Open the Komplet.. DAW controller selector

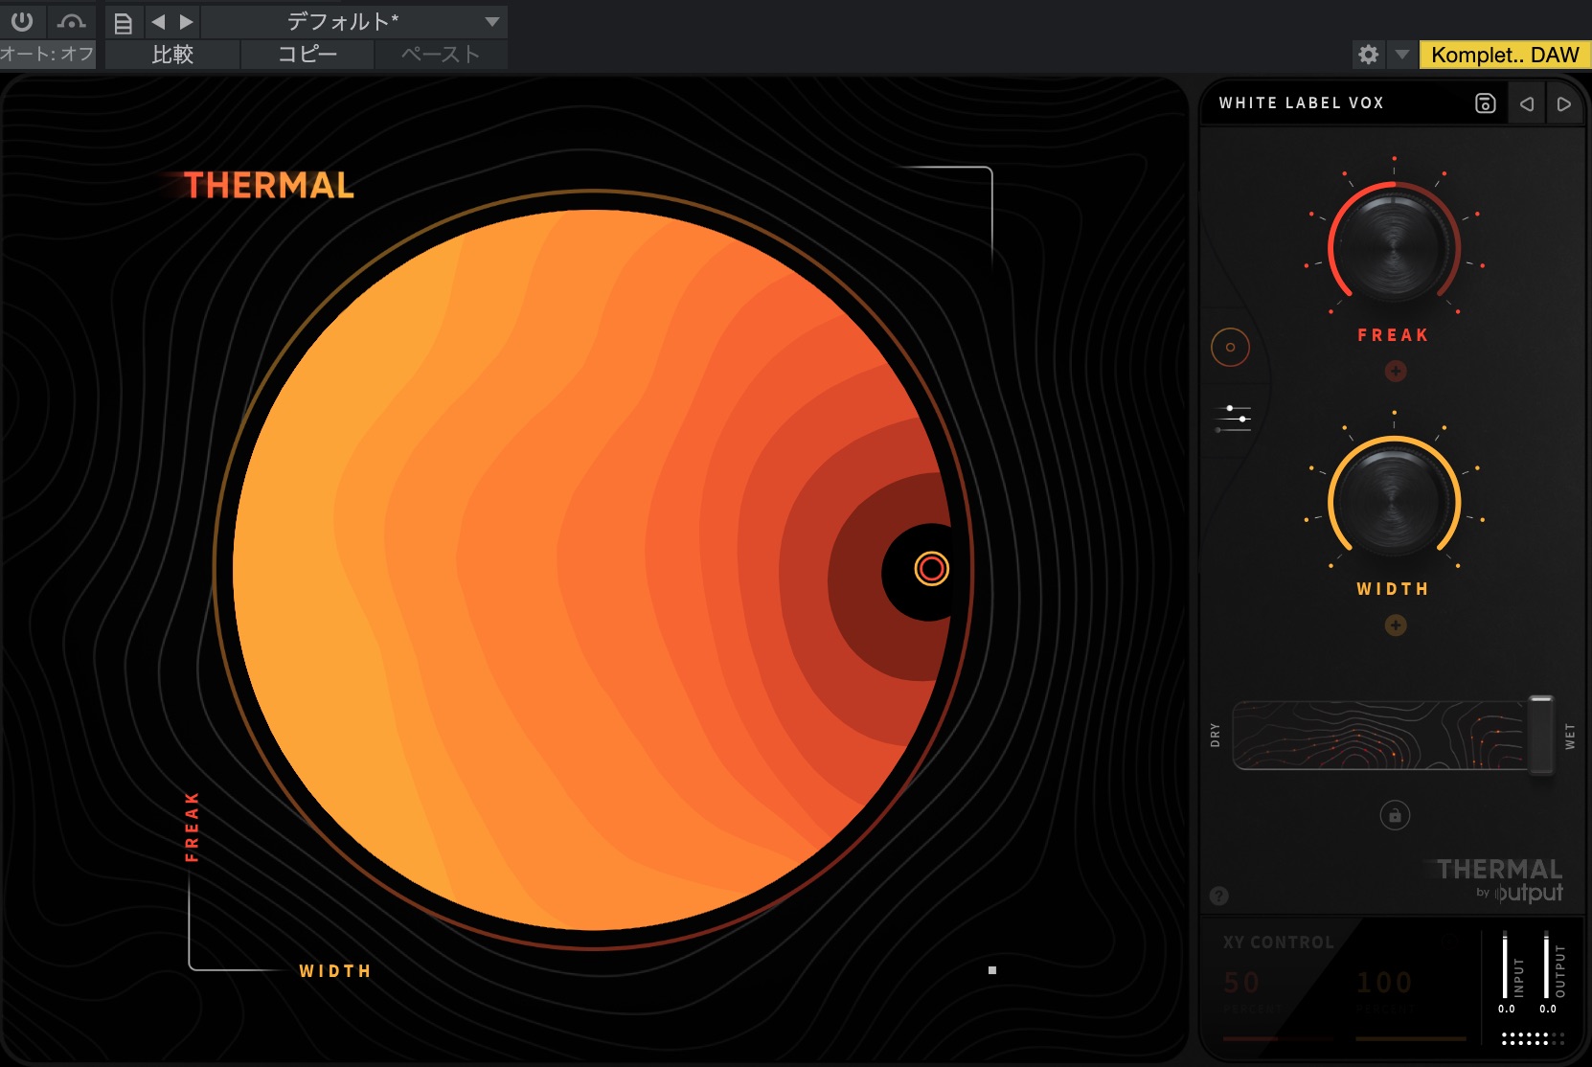[x=1504, y=55]
